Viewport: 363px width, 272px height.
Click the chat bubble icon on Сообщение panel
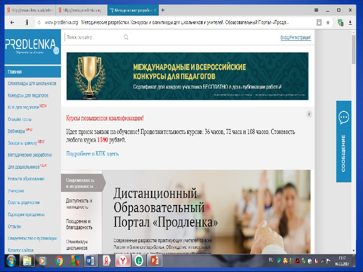(x=344, y=117)
